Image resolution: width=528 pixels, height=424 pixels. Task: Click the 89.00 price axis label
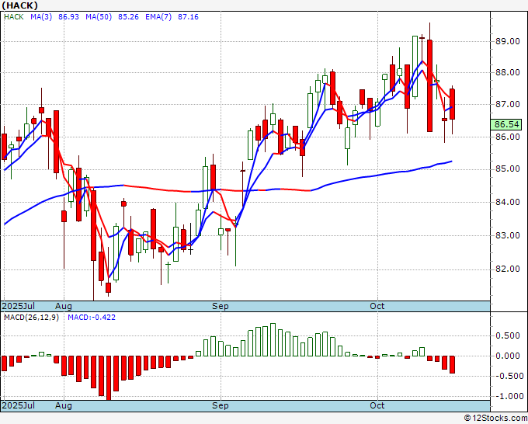507,41
